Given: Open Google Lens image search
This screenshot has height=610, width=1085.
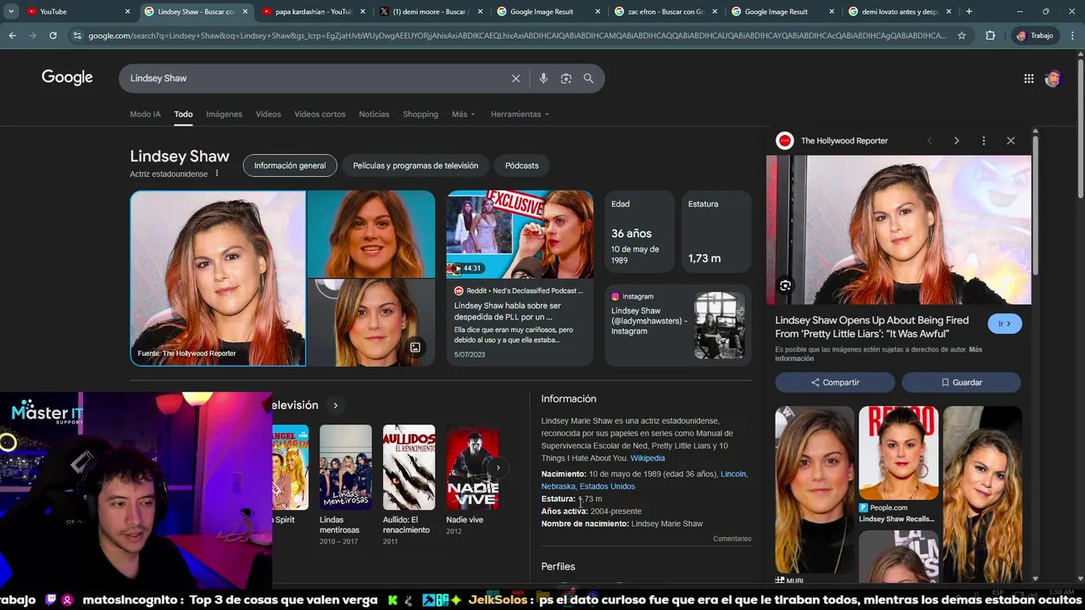Looking at the screenshot, I should [x=565, y=78].
